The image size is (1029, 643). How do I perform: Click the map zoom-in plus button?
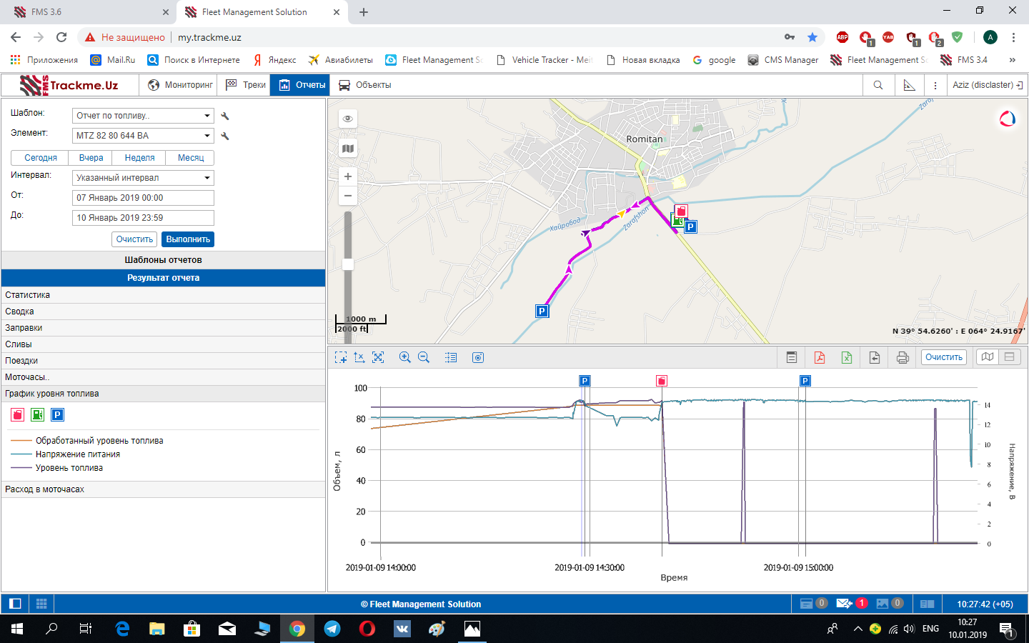click(x=348, y=176)
